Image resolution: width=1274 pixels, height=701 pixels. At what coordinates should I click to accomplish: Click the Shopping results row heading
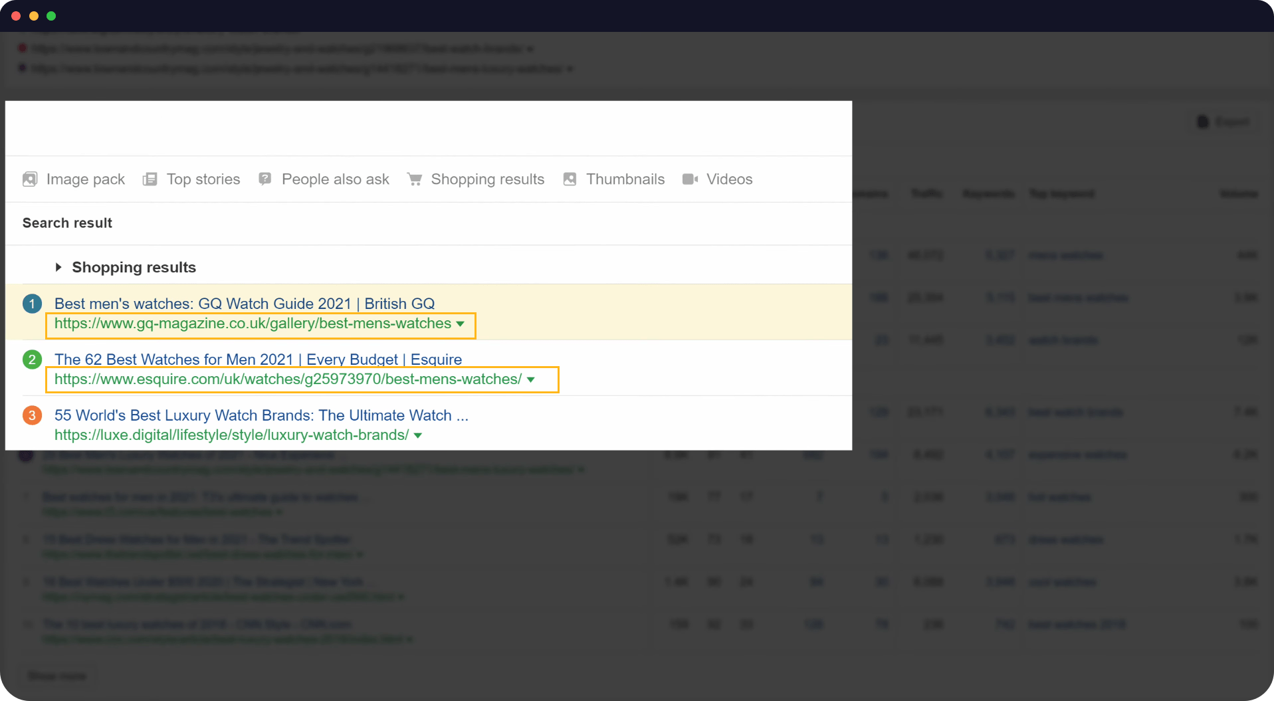[134, 267]
